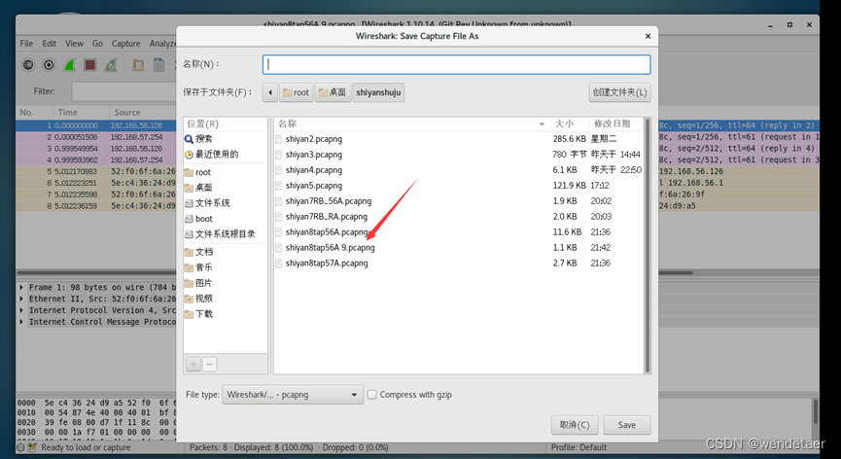The width and height of the screenshot is (841, 459).
Task: Select packet 5 row in Wireshark's list
Action: click(x=96, y=171)
